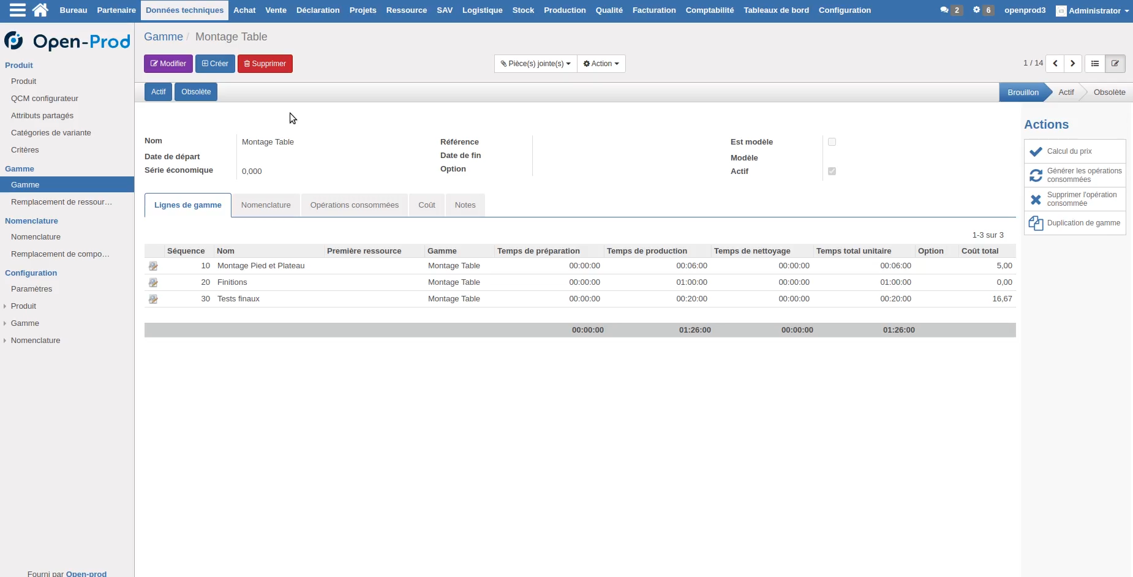Go to previous record arrow

tap(1055, 64)
